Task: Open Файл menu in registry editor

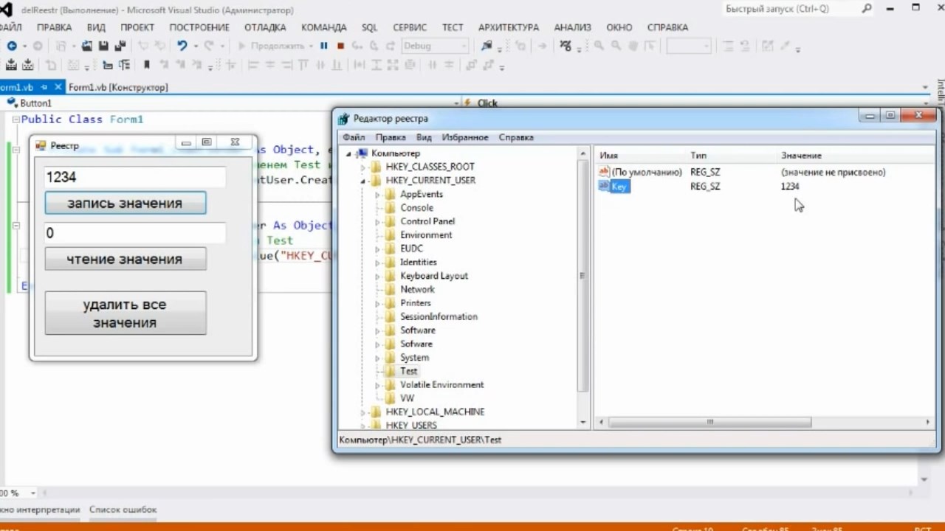Action: pyautogui.click(x=354, y=137)
